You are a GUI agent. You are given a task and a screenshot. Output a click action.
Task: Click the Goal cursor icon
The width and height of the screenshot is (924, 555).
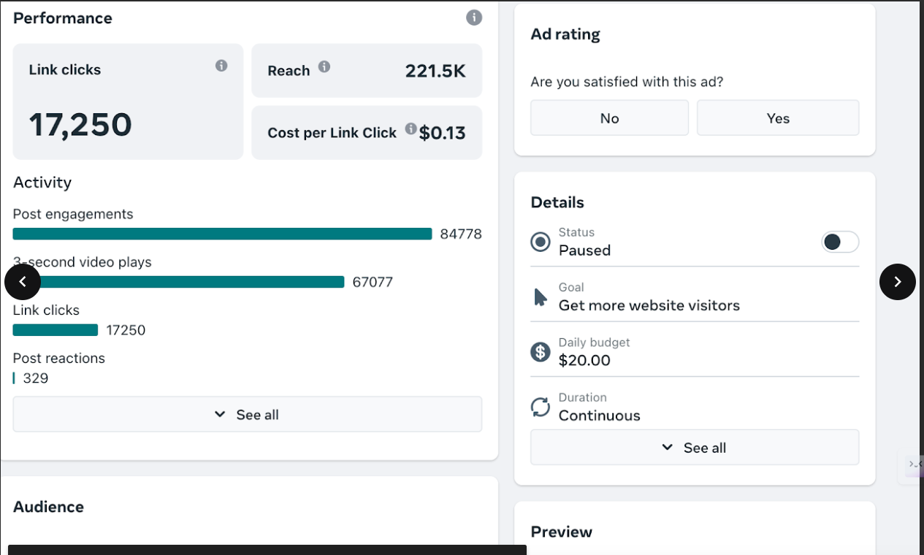click(541, 297)
